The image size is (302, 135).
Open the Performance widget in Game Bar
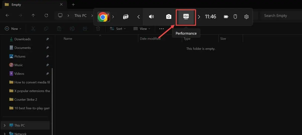click(x=186, y=17)
